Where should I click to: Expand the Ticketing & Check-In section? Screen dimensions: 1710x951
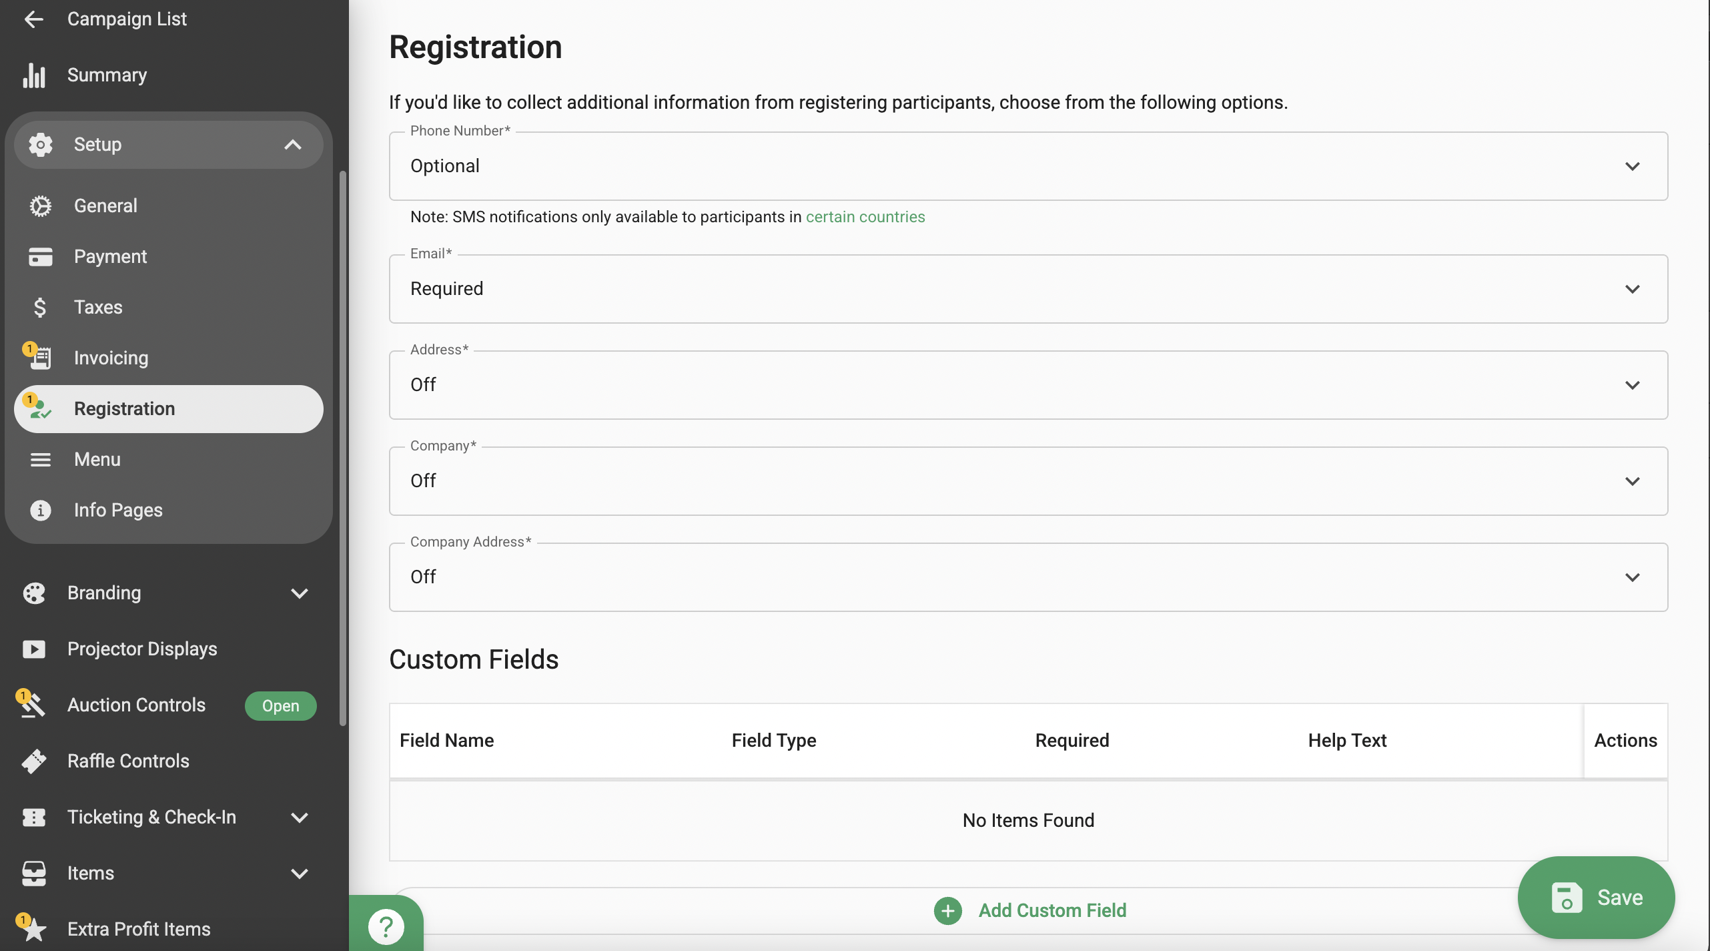pyautogui.click(x=300, y=818)
